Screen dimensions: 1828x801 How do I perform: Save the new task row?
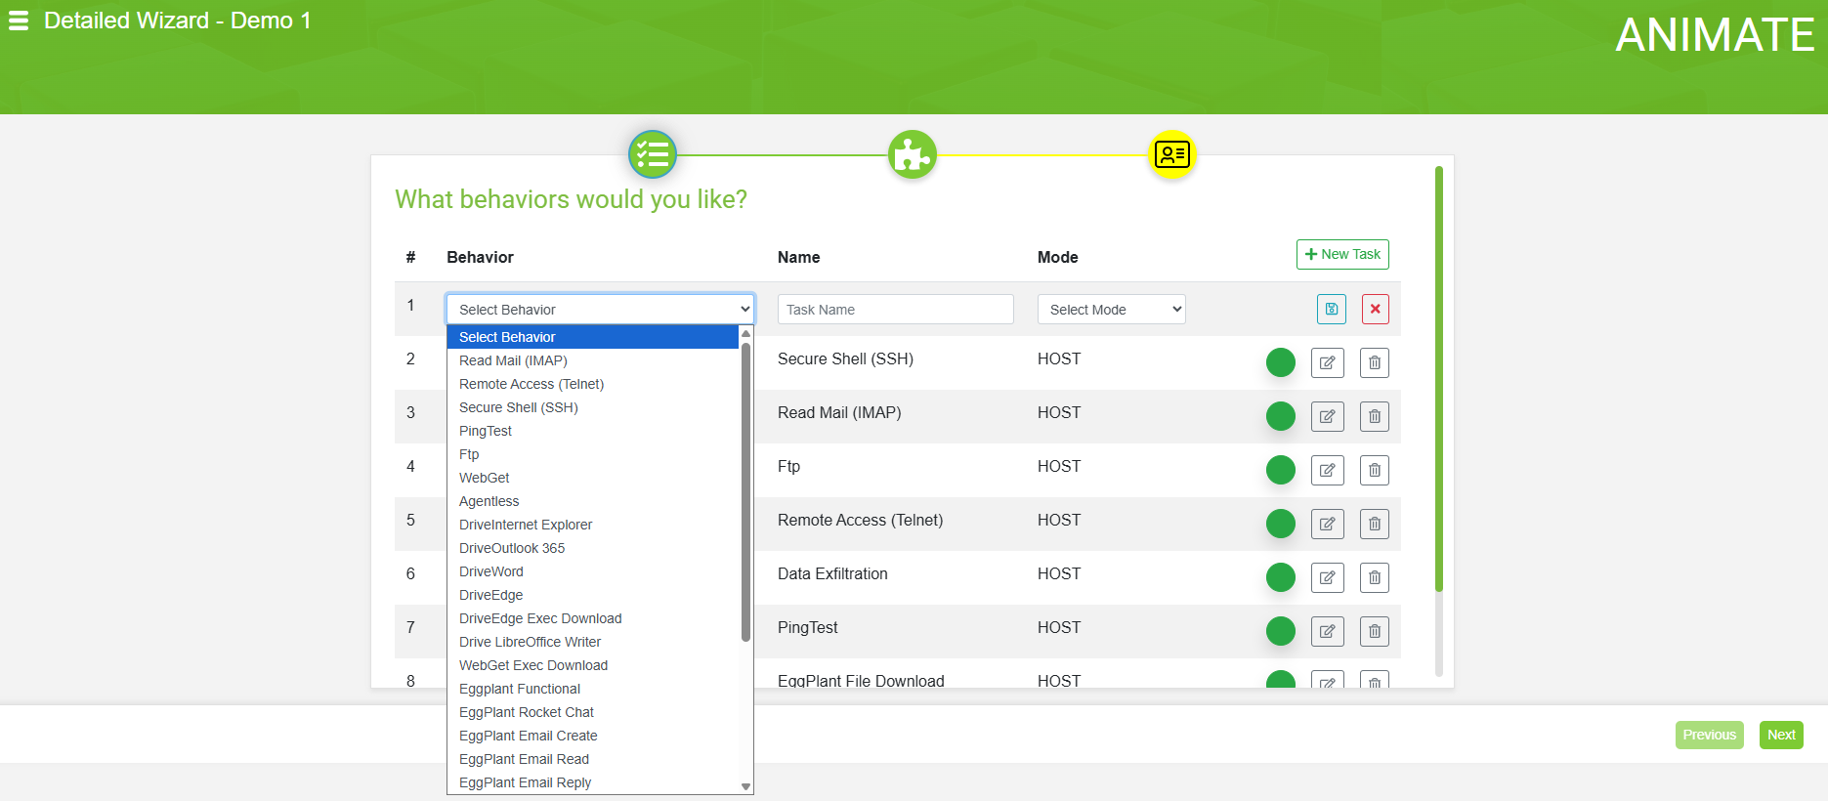click(1331, 309)
